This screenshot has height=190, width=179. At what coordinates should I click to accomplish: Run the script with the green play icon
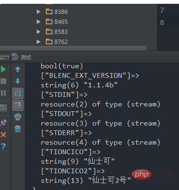tap(3, 69)
